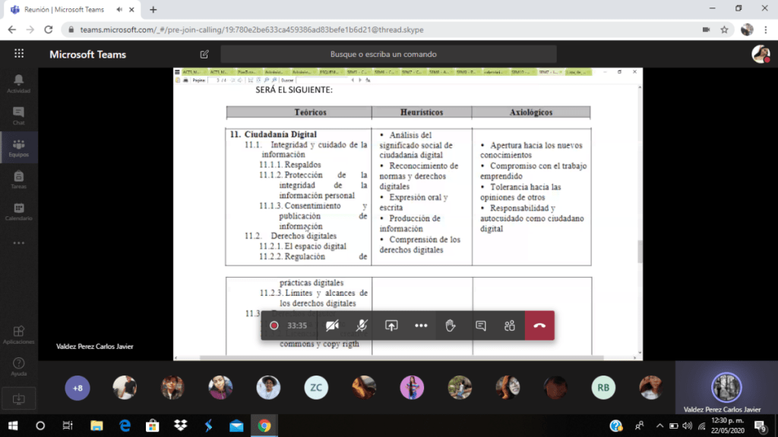The image size is (778, 437).
Task: Open the Chat section in sidebar
Action: [19, 116]
